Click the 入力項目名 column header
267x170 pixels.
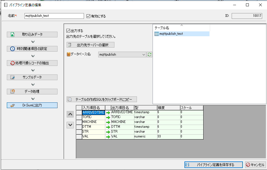click(x=93, y=108)
